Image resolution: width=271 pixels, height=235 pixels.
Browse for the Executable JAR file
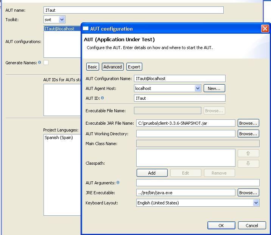coord(248,123)
